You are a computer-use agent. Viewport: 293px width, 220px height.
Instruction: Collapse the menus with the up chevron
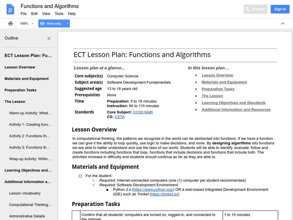tap(282, 23)
